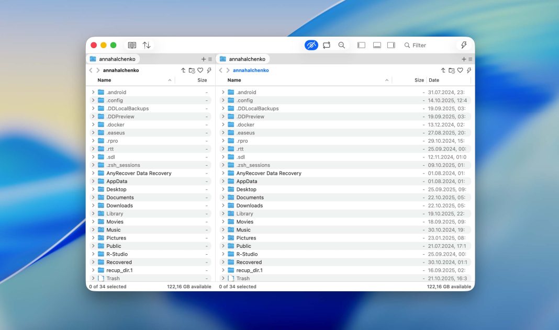Open recent folders icon in the left pane
559x330 pixels.
(191, 70)
